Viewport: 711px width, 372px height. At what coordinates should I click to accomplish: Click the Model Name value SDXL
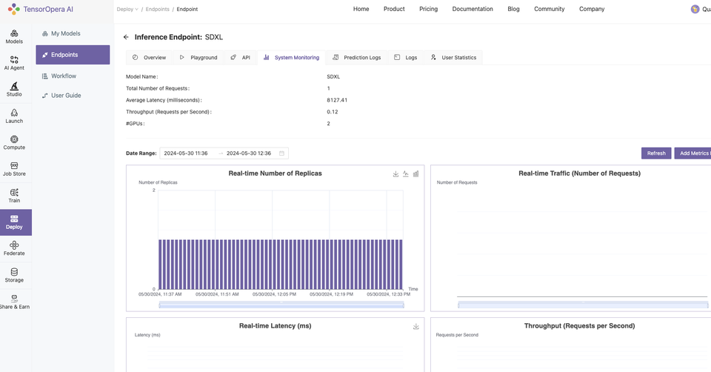tap(333, 76)
